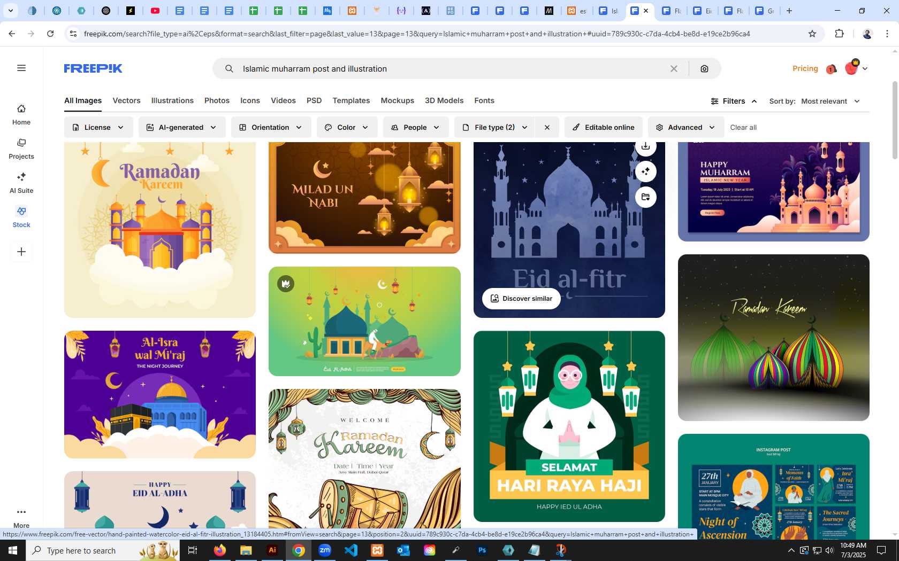Screen dimensions: 899x561
Task: Open a new browser tab
Action: coord(789,11)
